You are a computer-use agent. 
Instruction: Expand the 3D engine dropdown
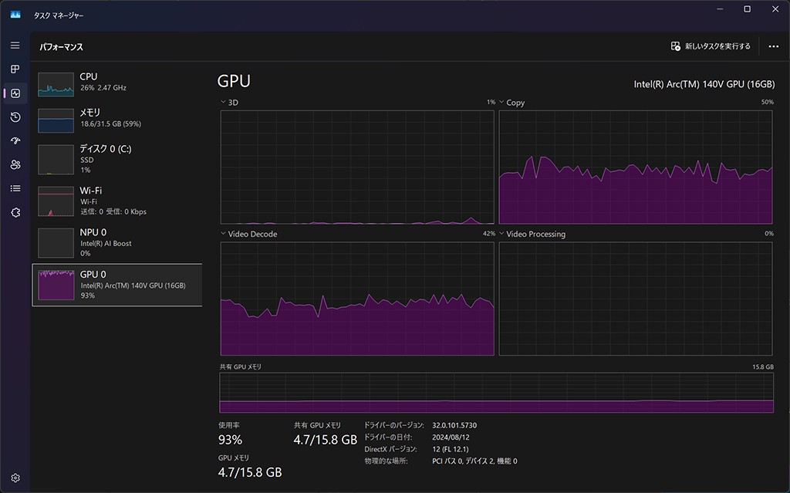coord(224,103)
